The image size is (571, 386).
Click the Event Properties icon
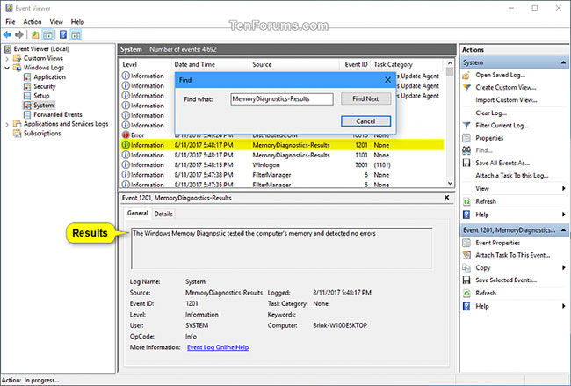466,243
